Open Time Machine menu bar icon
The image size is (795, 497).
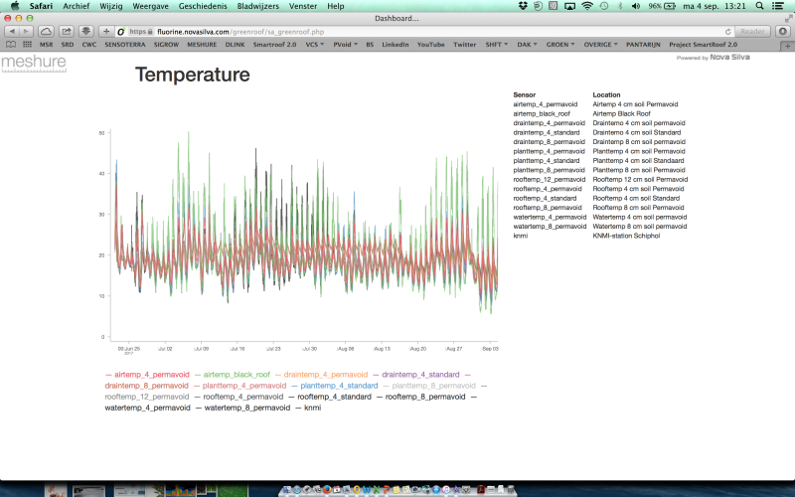(x=604, y=6)
